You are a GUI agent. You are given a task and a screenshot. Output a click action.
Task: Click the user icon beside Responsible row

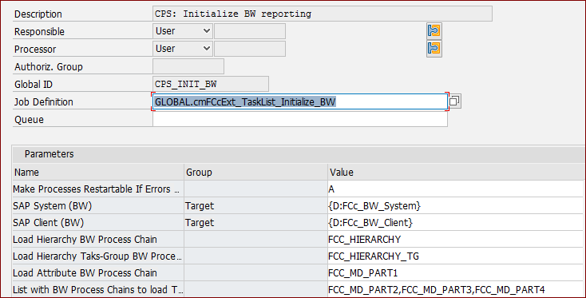tap(434, 30)
